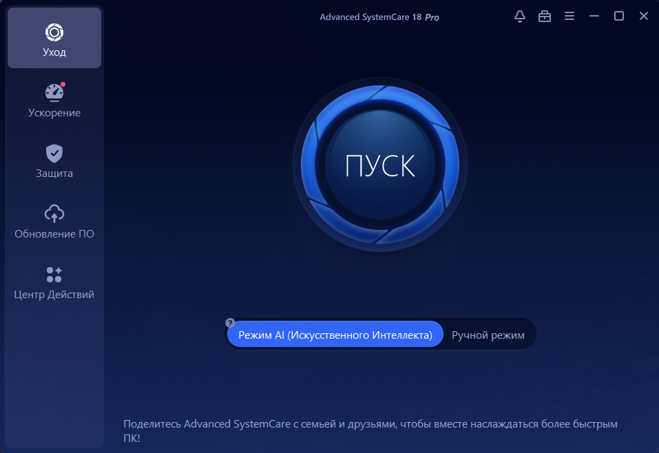Minimize the Advanced SystemCare window

(x=594, y=16)
